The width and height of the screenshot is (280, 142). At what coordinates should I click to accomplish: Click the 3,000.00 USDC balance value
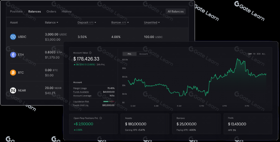click(56, 34)
